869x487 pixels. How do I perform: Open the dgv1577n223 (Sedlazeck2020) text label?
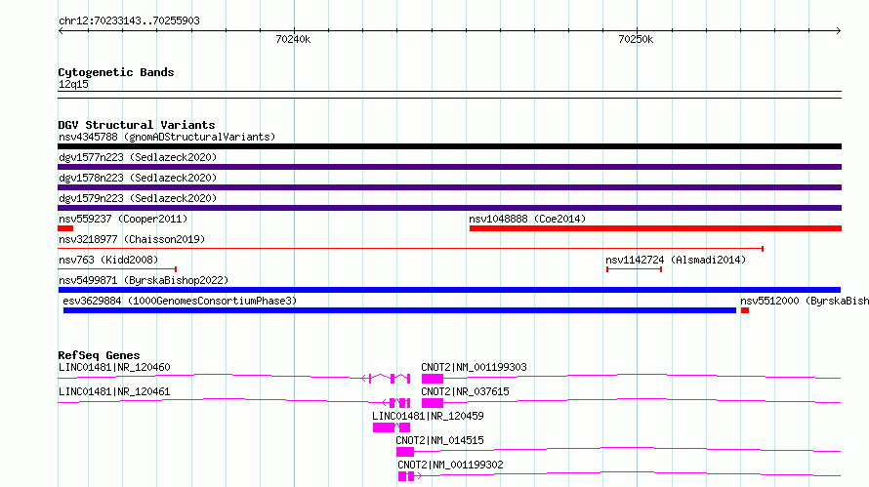tap(138, 157)
